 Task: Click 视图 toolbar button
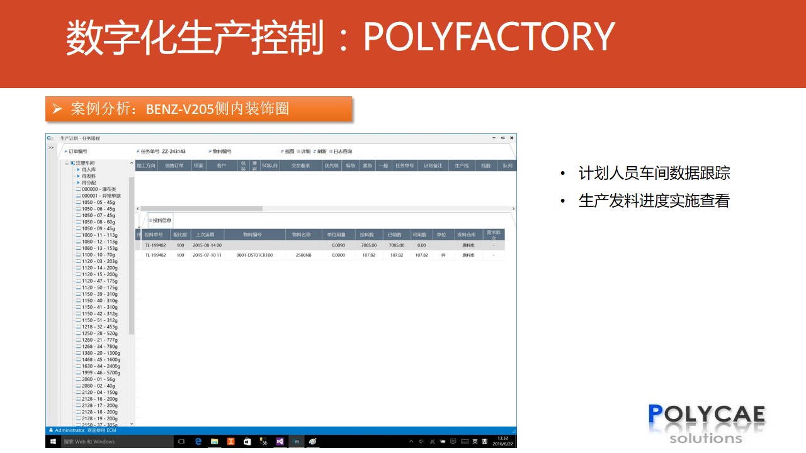pyautogui.click(x=287, y=152)
